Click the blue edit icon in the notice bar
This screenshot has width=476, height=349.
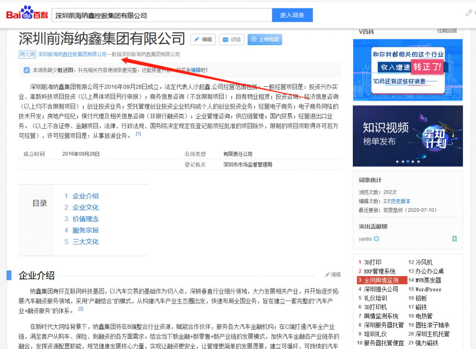click(26, 70)
